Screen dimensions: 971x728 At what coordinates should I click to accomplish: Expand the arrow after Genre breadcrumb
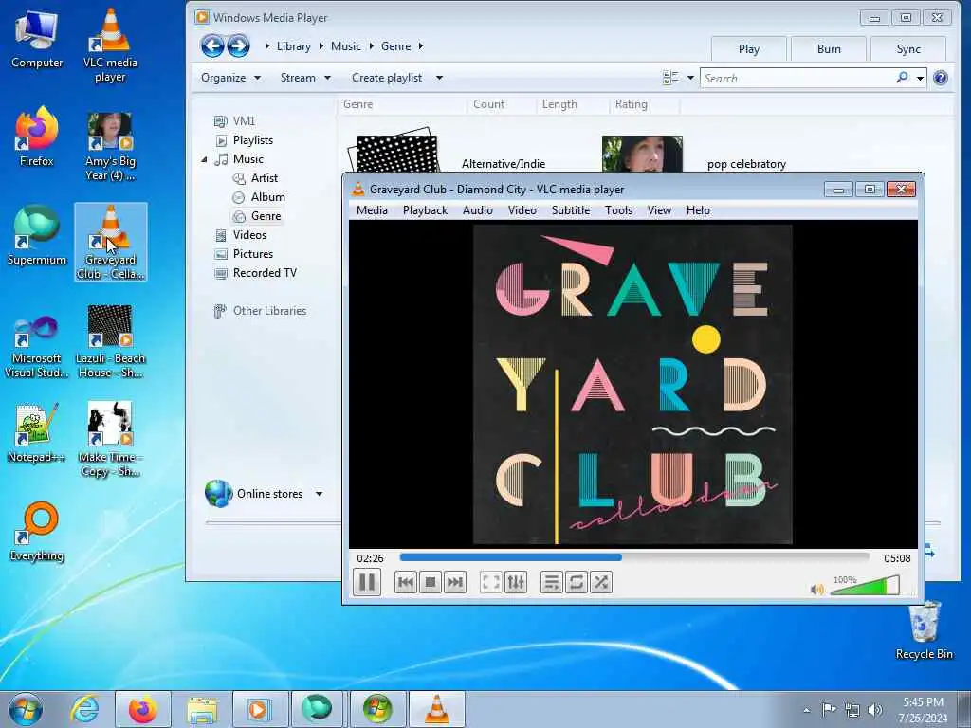point(420,46)
